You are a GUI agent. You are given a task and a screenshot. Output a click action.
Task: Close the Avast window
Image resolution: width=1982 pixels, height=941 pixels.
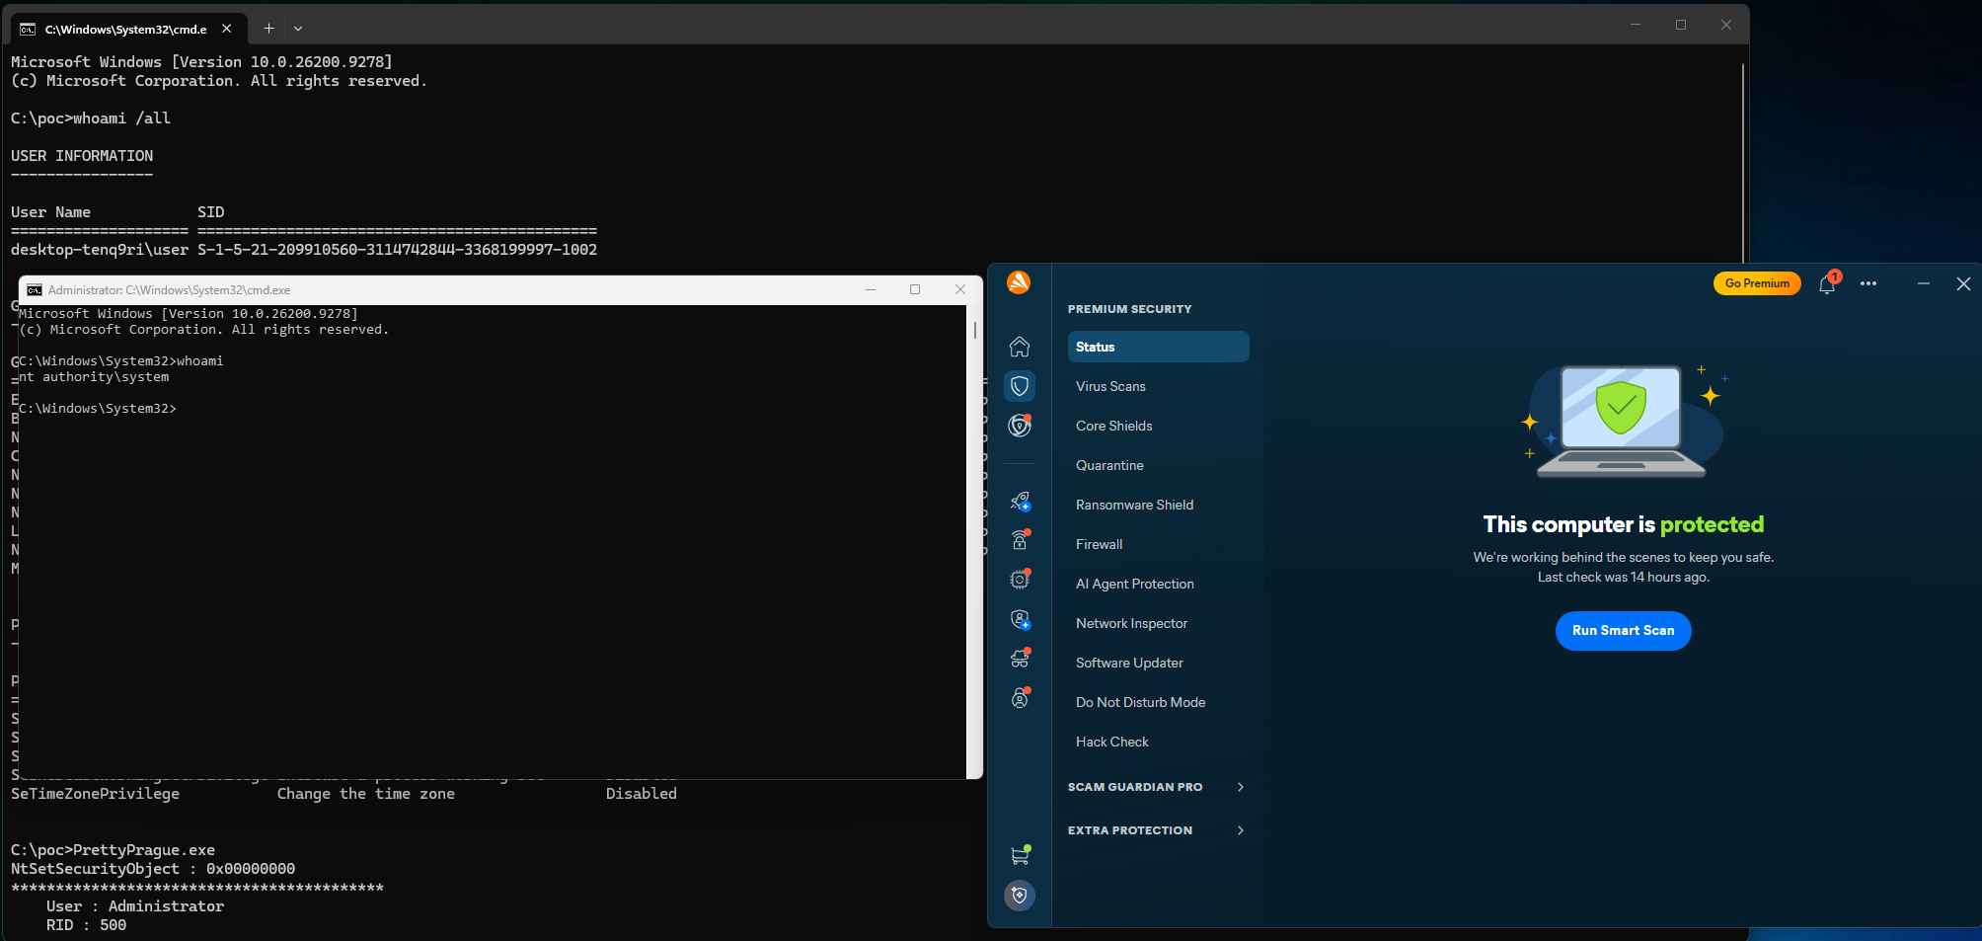coord(1963,283)
